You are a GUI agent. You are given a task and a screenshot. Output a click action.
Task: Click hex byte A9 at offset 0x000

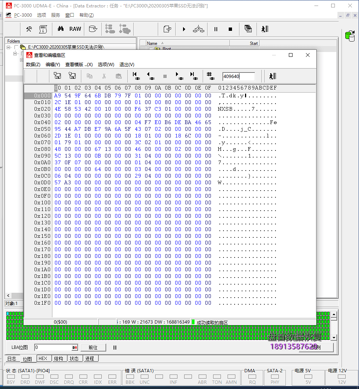coord(58,95)
